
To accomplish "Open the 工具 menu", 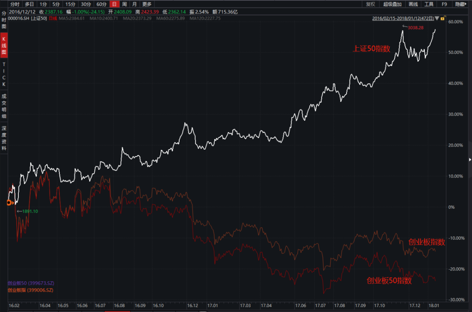I will [x=429, y=4].
